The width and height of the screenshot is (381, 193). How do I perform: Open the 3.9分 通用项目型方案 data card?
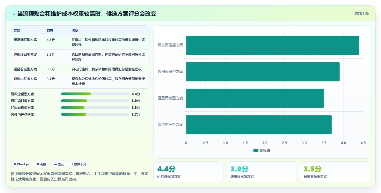pos(262,172)
